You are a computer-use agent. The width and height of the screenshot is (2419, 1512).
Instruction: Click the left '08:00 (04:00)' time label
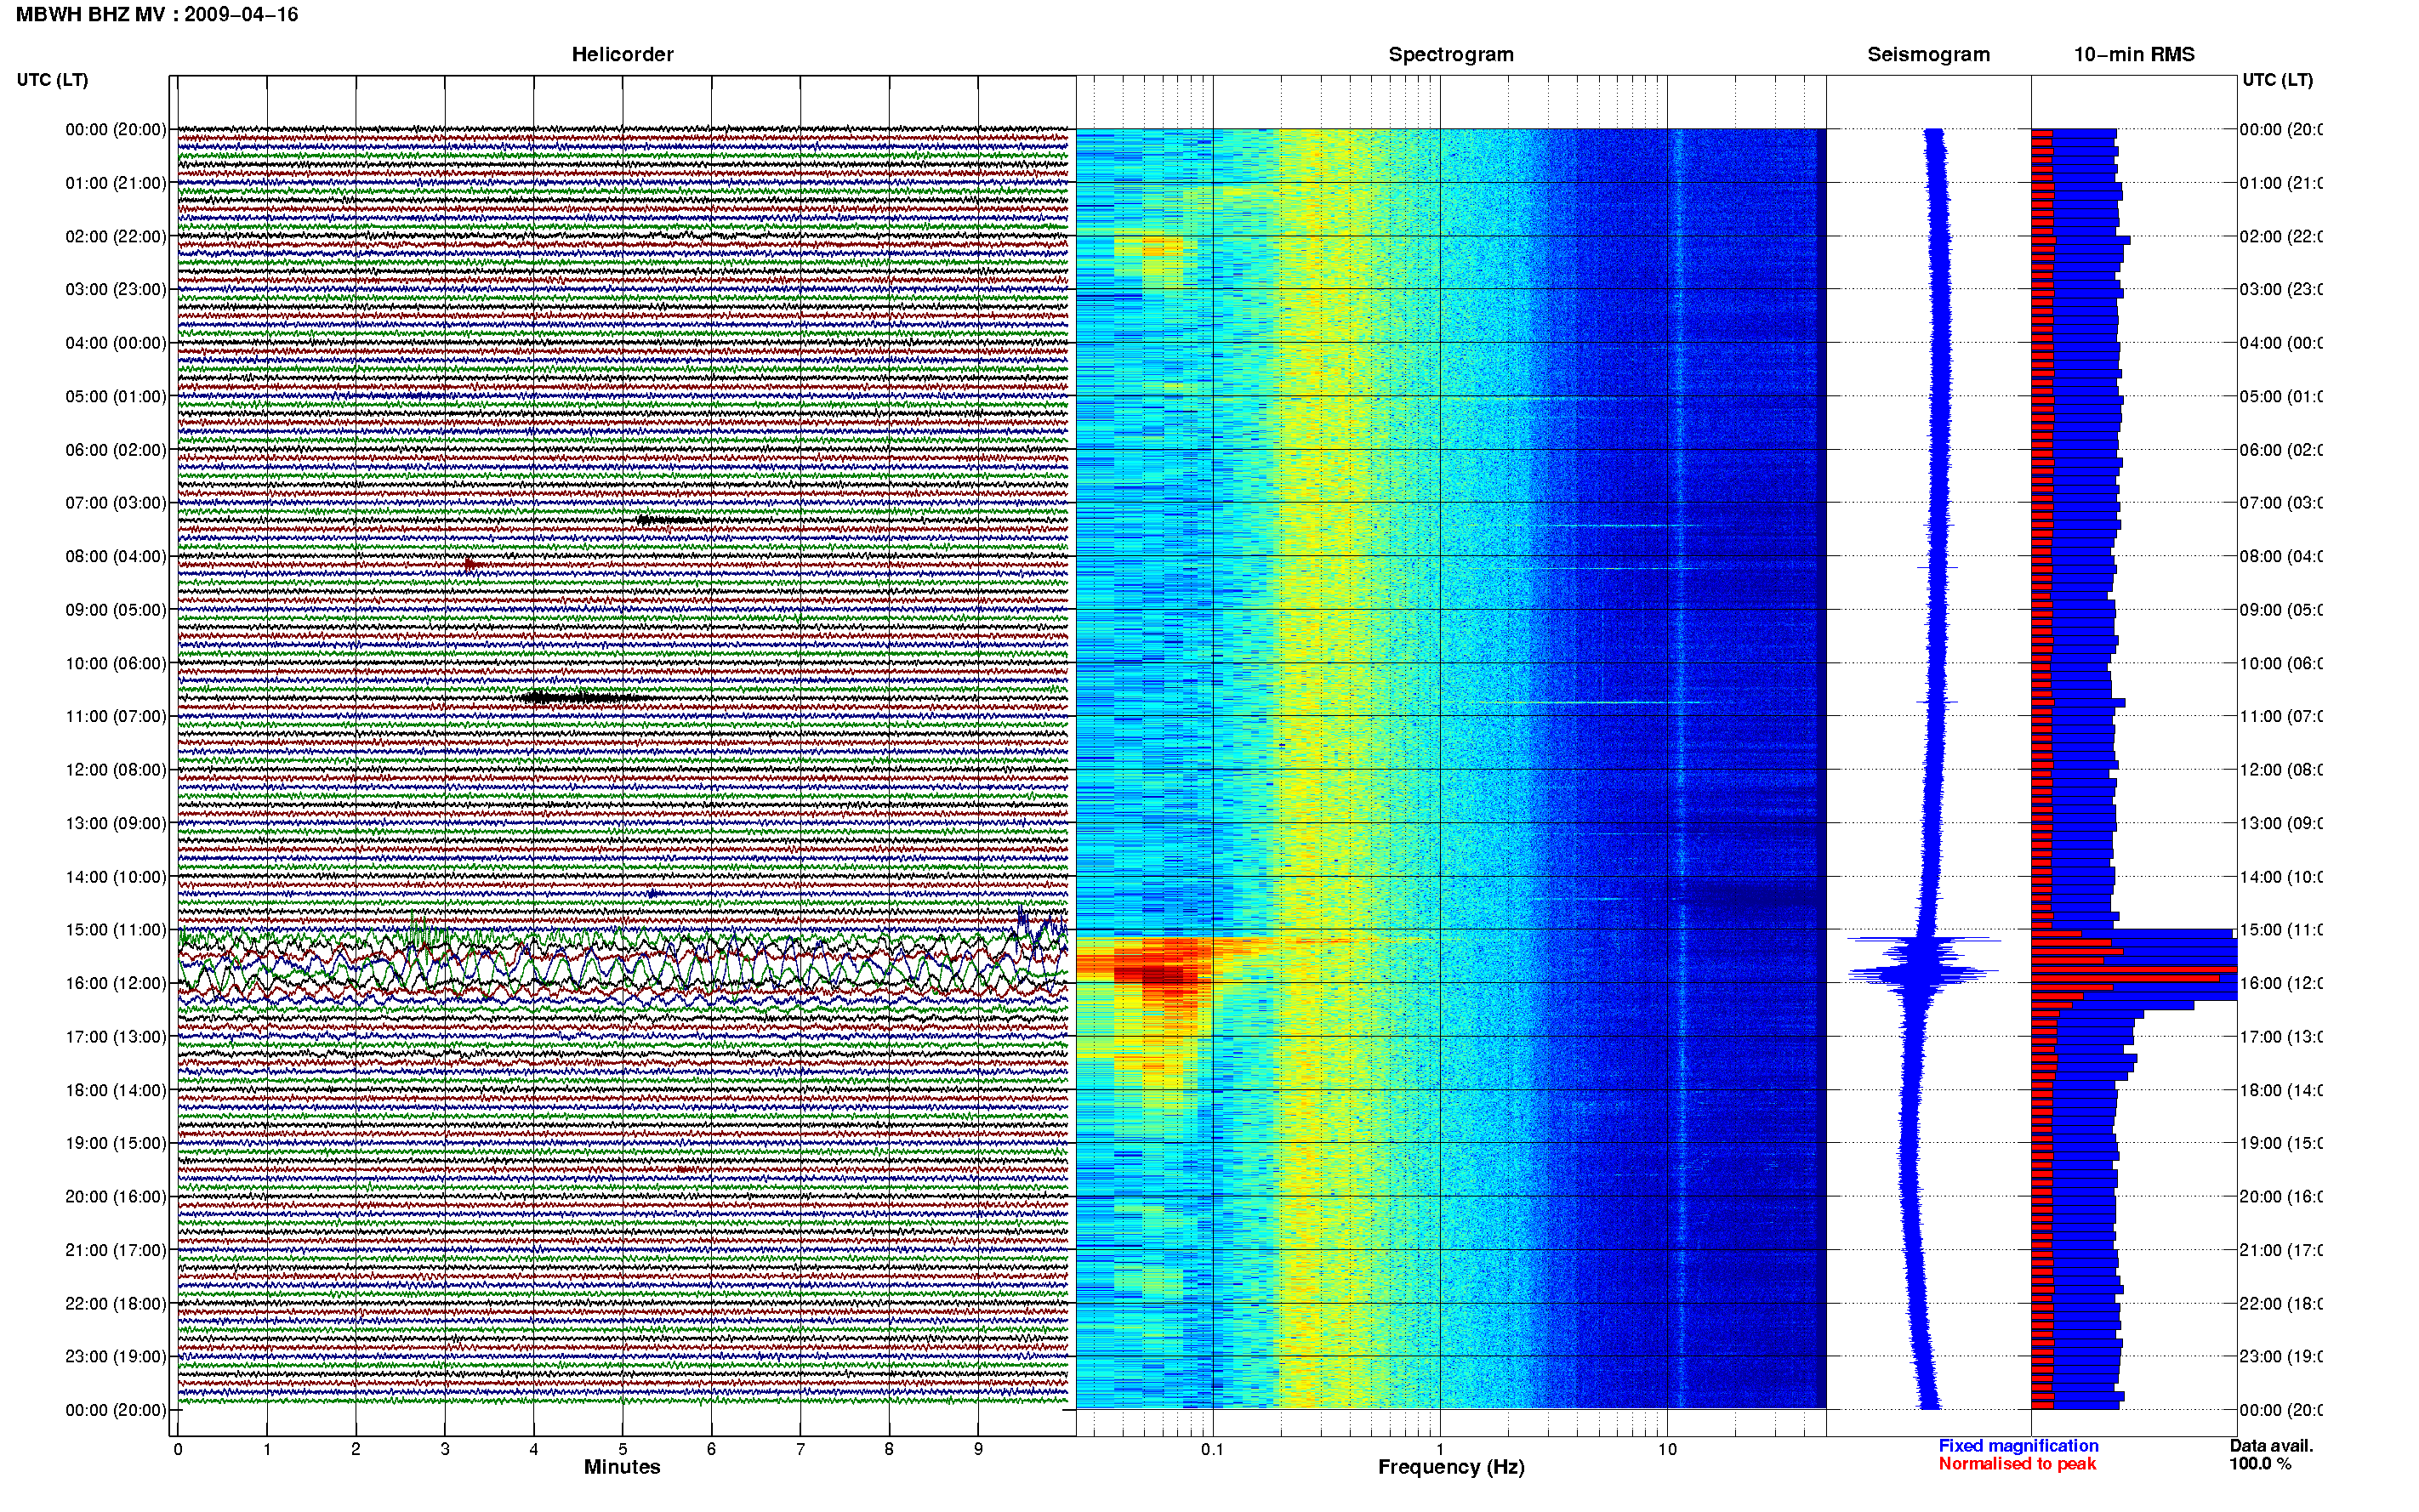[116, 556]
